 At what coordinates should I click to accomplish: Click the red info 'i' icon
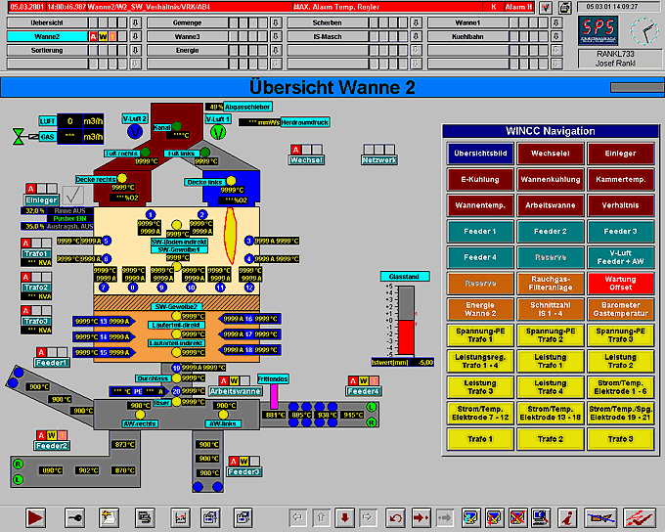coord(568,517)
